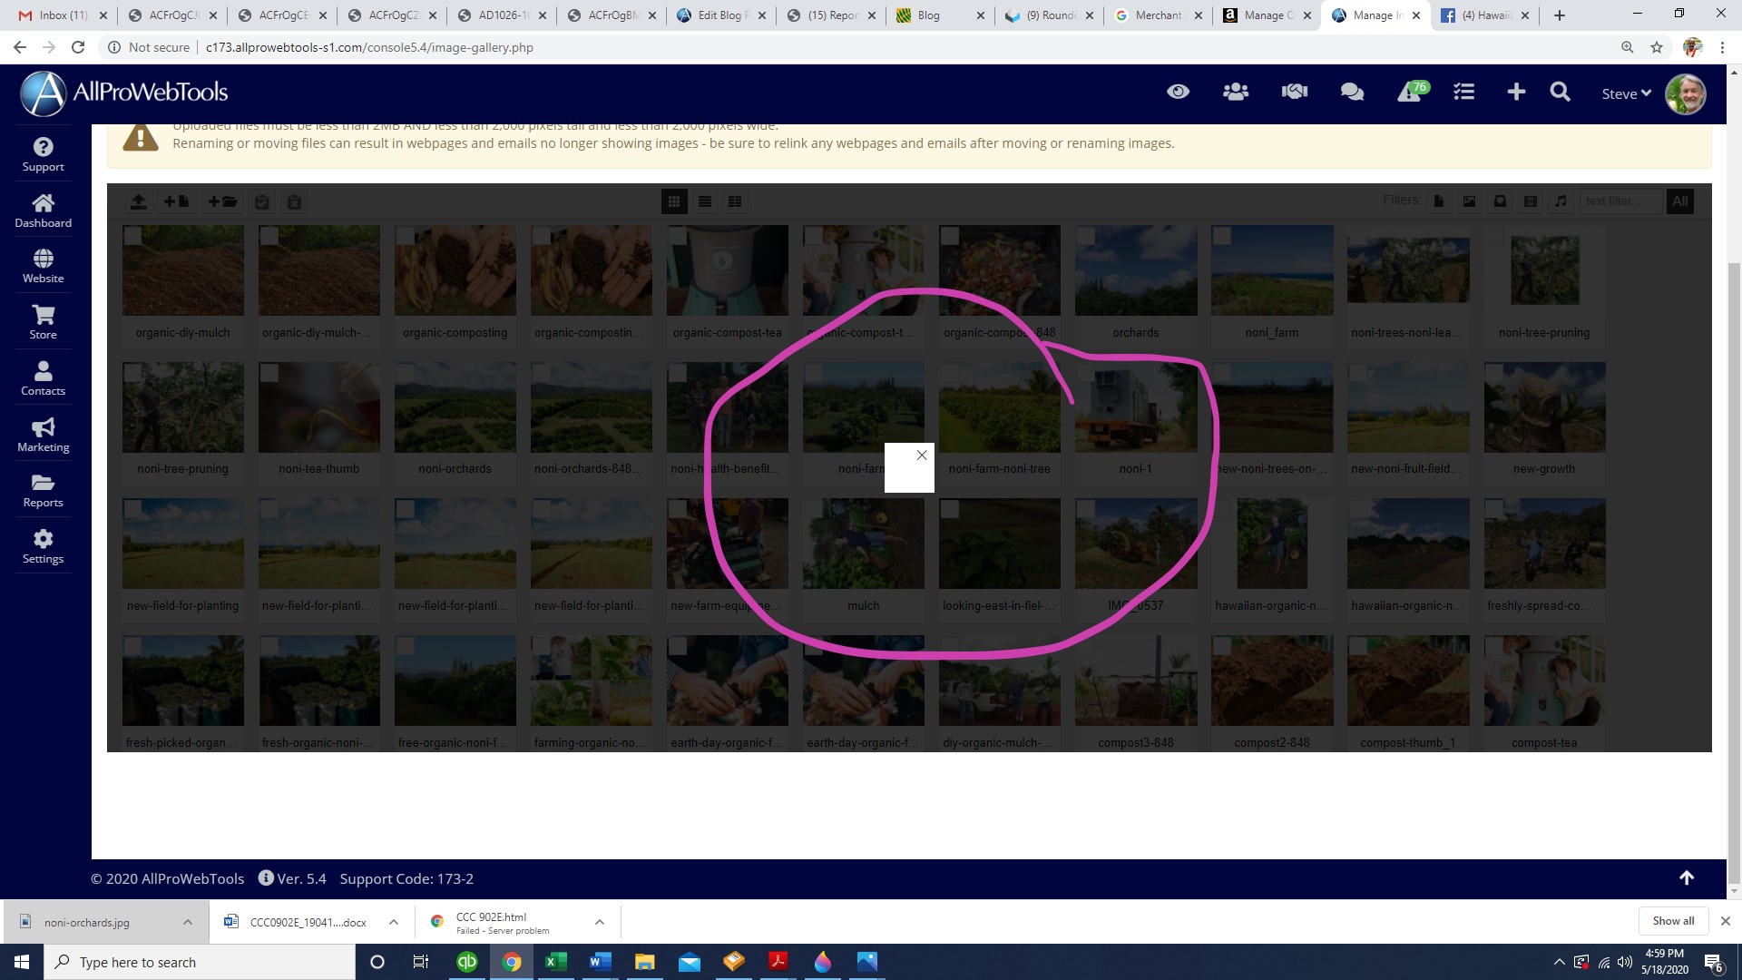This screenshot has height=980, width=1742.
Task: Close the small white popup dialog
Action: tap(922, 456)
